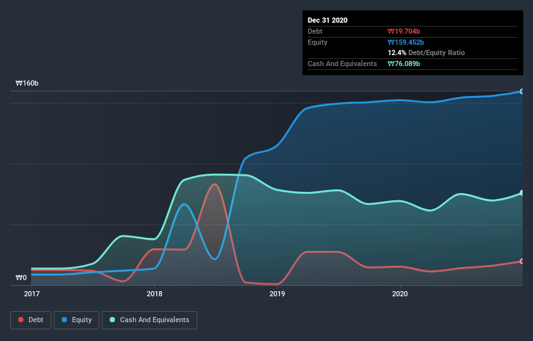Click the ₩0 y-axis label
533x341 pixels.
[21, 277]
